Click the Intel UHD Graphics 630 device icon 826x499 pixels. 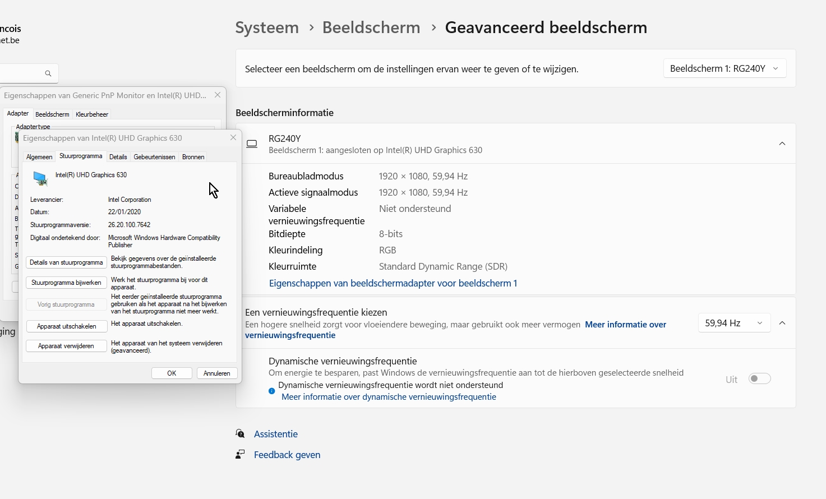39,178
